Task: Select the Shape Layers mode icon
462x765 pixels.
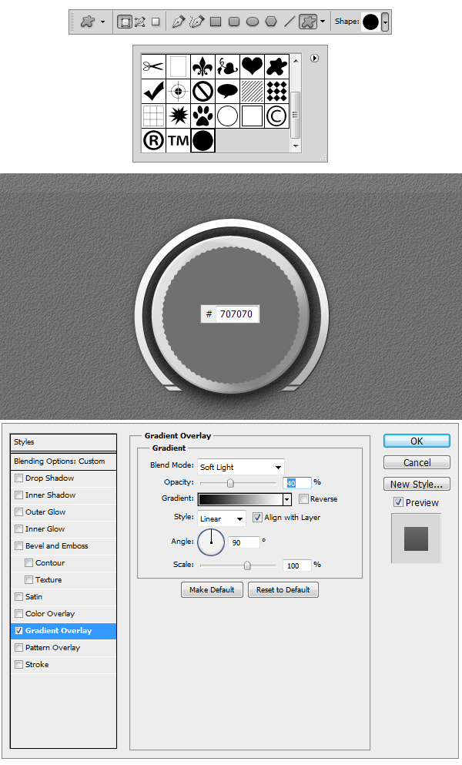Action: tap(125, 22)
